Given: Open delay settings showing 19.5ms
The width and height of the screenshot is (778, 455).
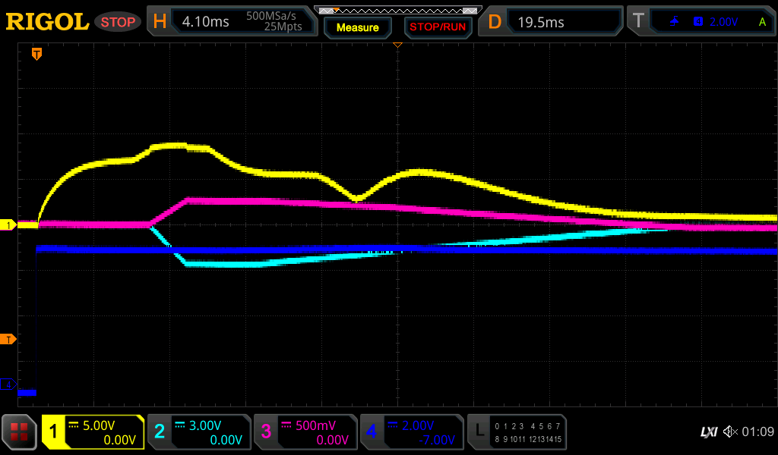Looking at the screenshot, I should coord(552,22).
